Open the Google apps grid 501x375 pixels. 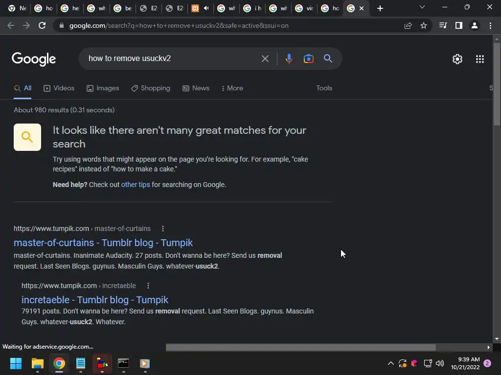coord(479,59)
